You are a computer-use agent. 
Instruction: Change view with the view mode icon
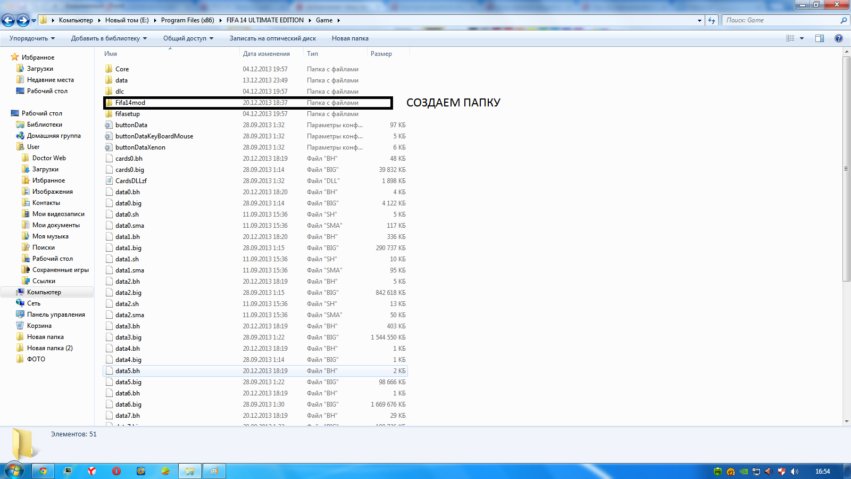click(790, 38)
